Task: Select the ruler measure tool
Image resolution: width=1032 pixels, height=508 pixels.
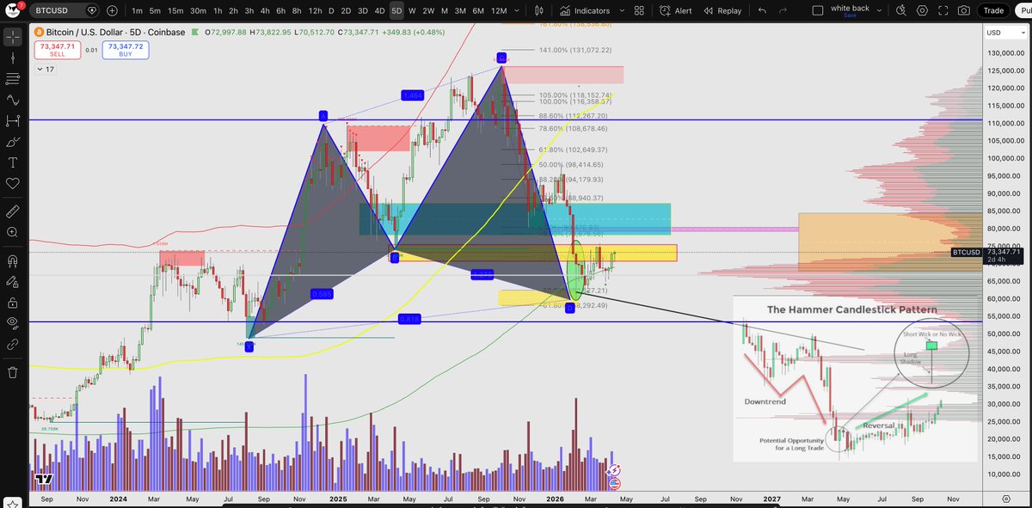Action: click(x=13, y=211)
